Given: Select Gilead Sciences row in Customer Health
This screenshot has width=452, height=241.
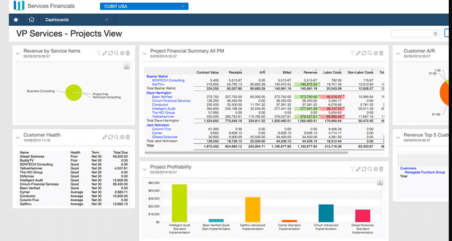Looking at the screenshot, I should [73, 156].
